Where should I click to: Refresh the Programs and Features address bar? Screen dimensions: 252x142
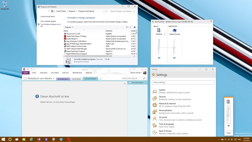tap(106, 11)
